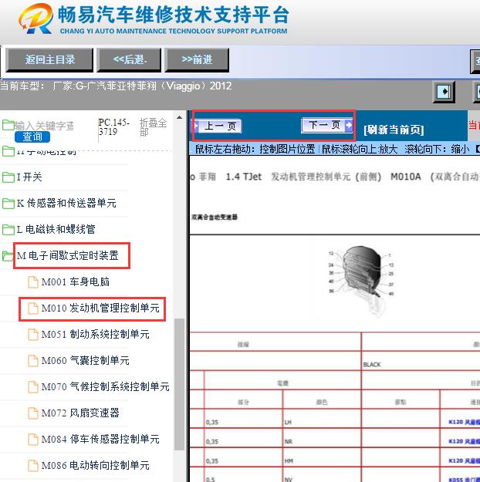
Task: Open M051 制动系统控制单元
Action: tap(96, 334)
